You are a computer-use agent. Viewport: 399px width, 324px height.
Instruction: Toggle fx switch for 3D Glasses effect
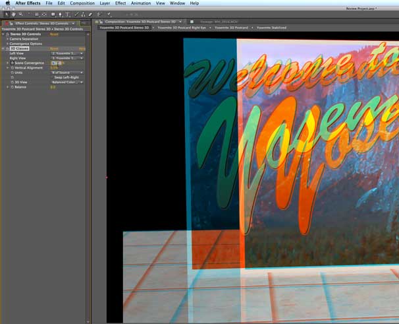pyautogui.click(x=8, y=48)
